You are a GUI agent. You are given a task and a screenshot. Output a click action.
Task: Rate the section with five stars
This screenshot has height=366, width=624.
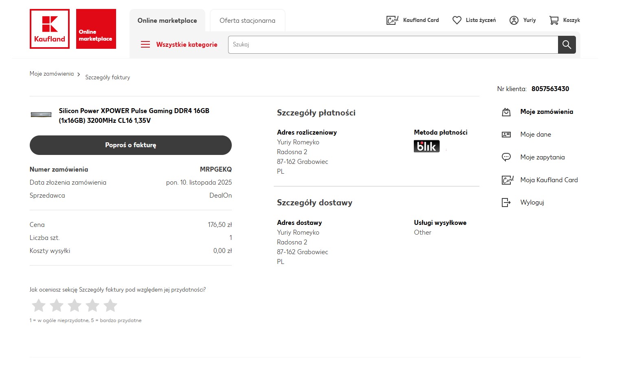pos(110,305)
